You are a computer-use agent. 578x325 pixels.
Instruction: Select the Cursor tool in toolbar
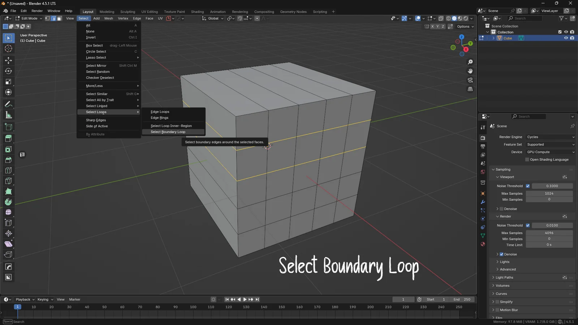coord(8,49)
